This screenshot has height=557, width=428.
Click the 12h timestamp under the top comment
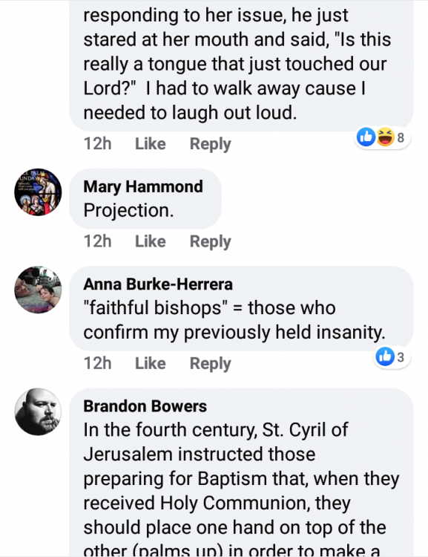click(98, 144)
